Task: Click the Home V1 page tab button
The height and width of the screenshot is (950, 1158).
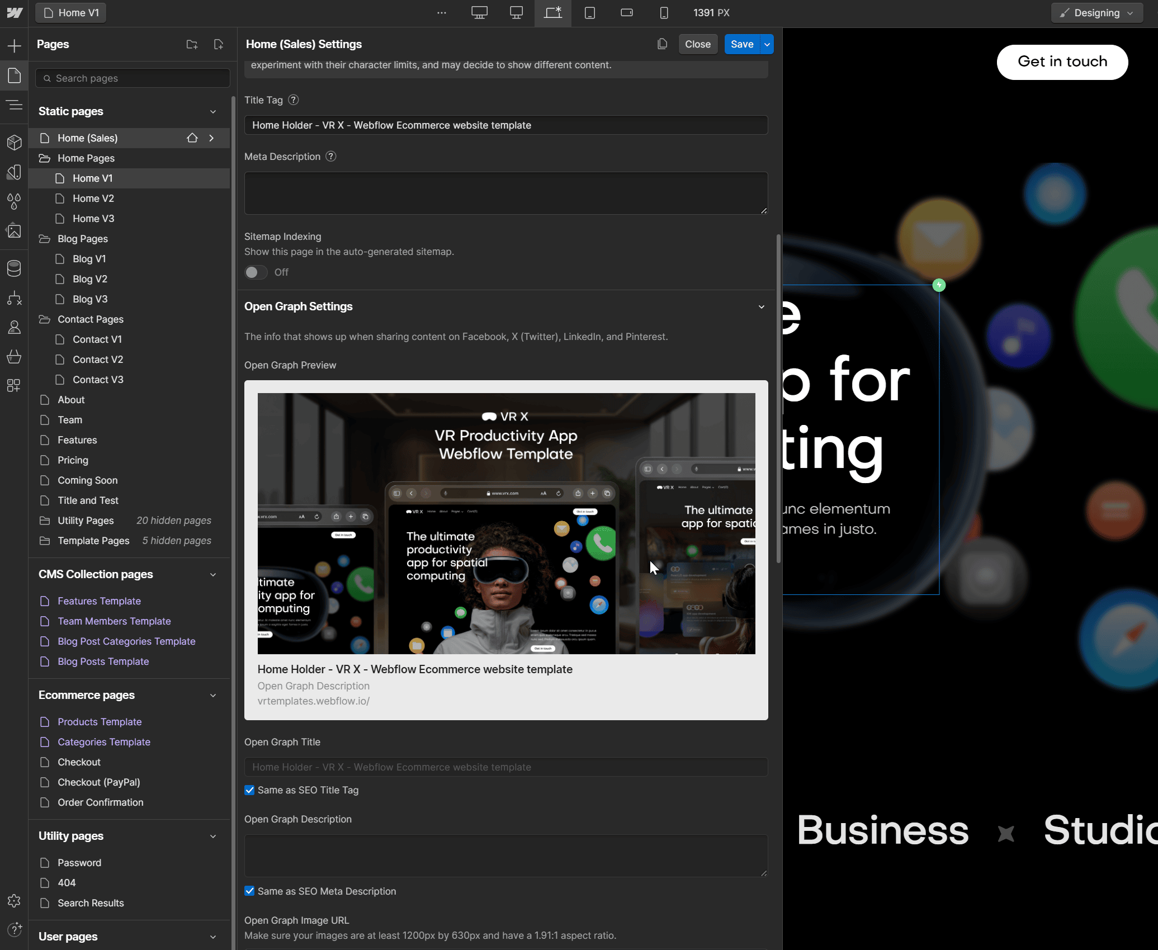Action: pos(71,13)
